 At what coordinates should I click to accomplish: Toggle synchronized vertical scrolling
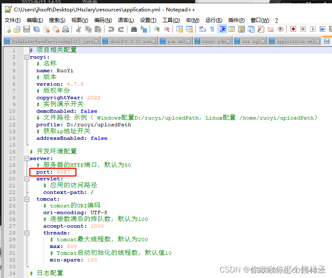180,29
